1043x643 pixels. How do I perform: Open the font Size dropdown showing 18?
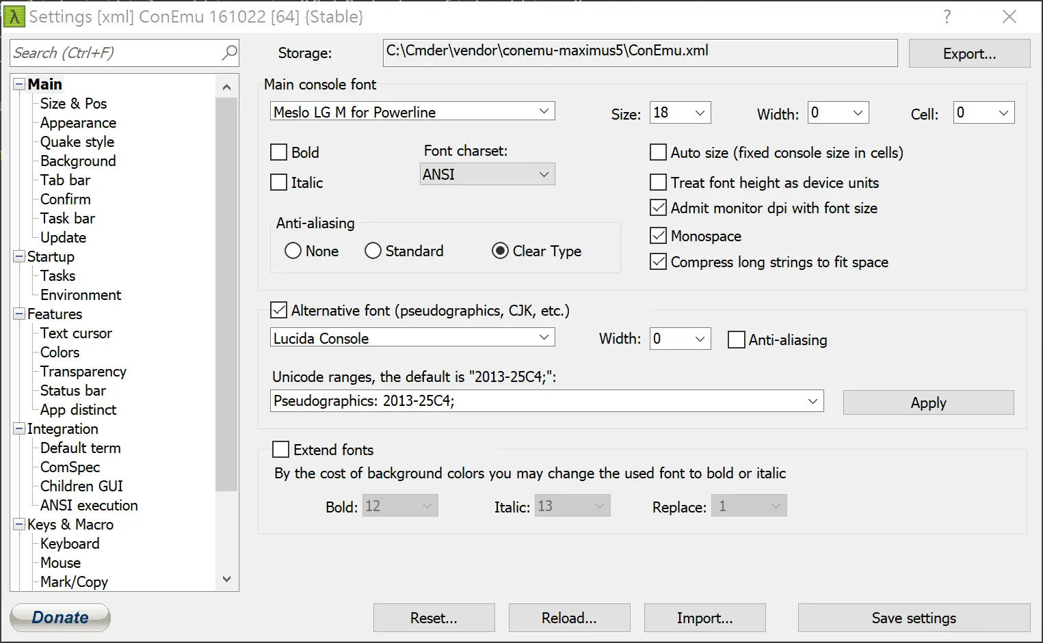(x=681, y=113)
